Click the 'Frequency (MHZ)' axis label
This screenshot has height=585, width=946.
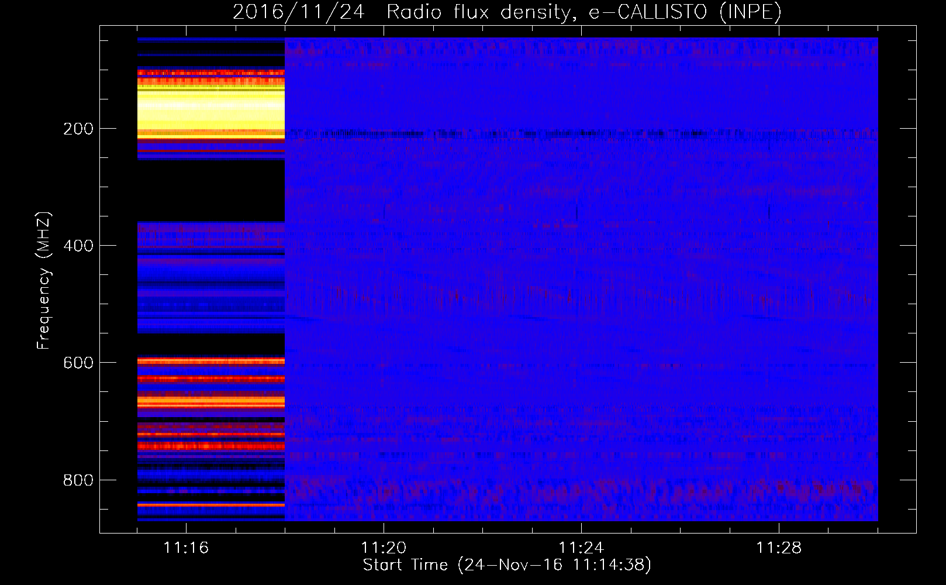coord(44,281)
